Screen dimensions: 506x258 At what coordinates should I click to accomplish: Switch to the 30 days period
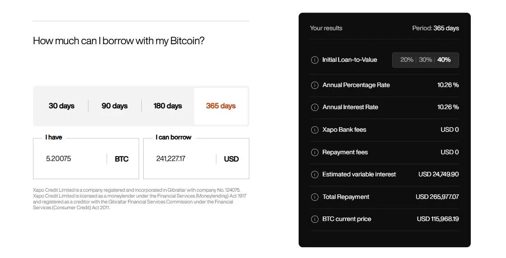point(61,106)
